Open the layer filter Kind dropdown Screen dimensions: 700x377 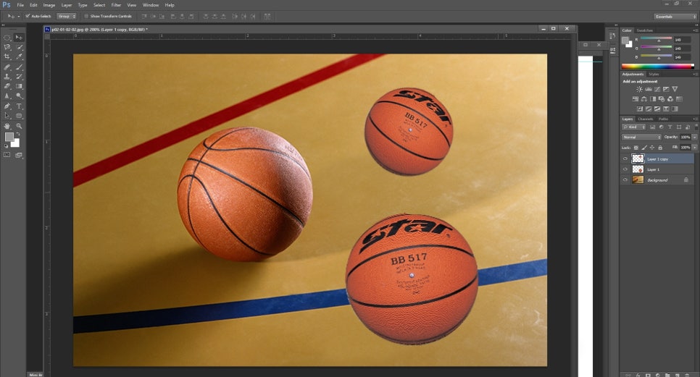pyautogui.click(x=634, y=127)
